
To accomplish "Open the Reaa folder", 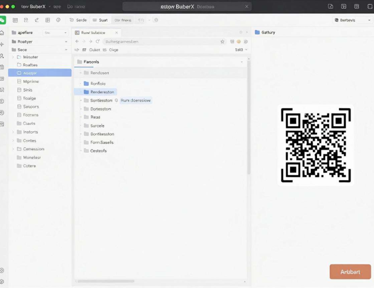I will point(95,117).
